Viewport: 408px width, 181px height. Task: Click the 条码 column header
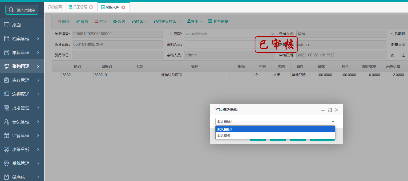point(77,66)
